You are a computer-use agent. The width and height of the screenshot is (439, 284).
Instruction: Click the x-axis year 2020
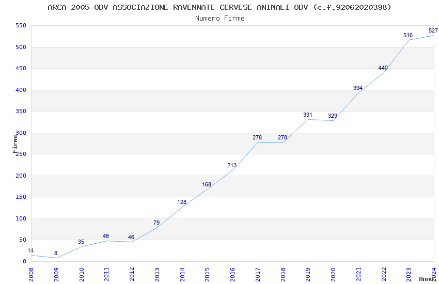coord(334,274)
